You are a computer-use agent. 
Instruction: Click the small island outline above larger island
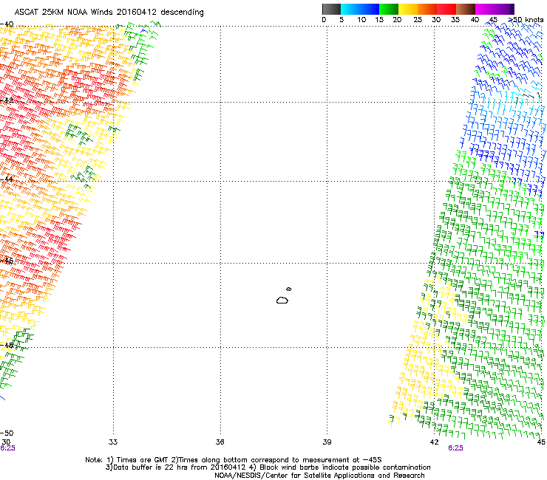289,289
